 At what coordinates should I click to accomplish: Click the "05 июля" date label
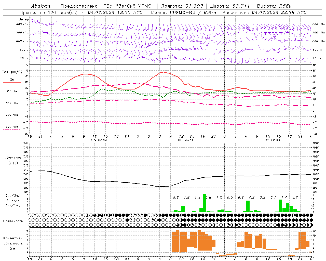tap(99, 140)
